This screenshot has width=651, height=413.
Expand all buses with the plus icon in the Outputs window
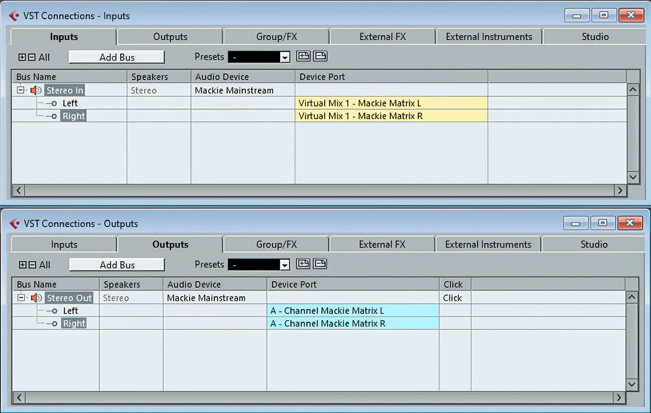pyautogui.click(x=23, y=265)
